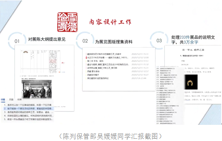Select the heading 对展陈大纲提出意见

click(47, 39)
